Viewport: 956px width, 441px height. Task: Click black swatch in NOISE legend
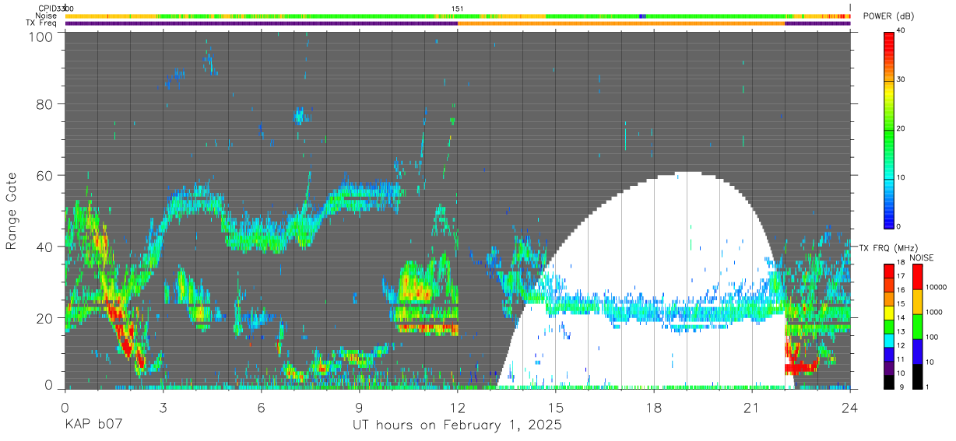click(x=918, y=376)
